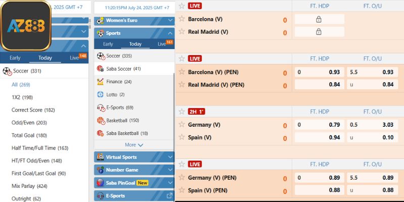Click the Saba Basketball icon
The width and height of the screenshot is (404, 202).
pyautogui.click(x=100, y=133)
